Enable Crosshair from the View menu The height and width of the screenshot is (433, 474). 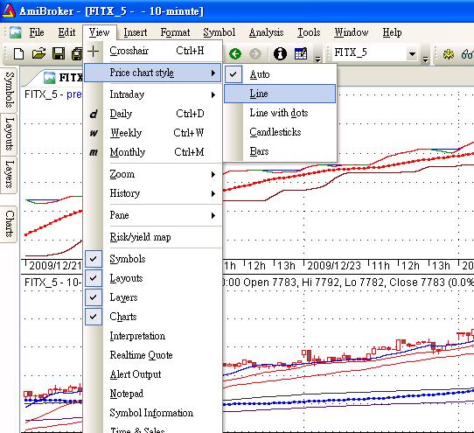pyautogui.click(x=153, y=51)
